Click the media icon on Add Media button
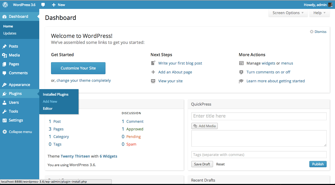335x185 pixels. point(195,126)
